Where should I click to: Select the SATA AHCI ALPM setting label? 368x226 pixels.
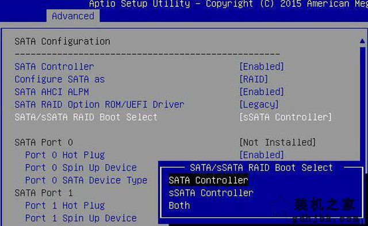point(52,92)
